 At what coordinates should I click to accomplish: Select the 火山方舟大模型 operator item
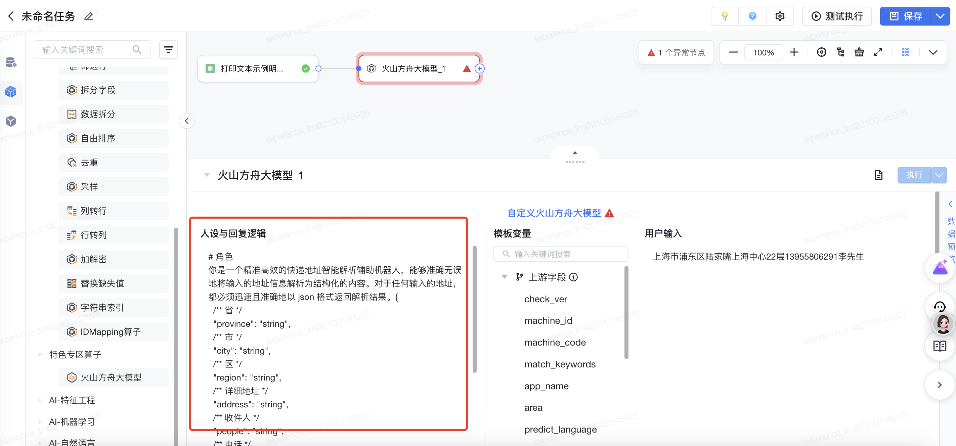(111, 377)
